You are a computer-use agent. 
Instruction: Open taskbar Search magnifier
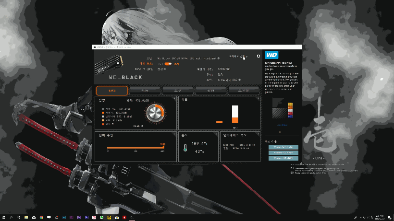point(11,218)
